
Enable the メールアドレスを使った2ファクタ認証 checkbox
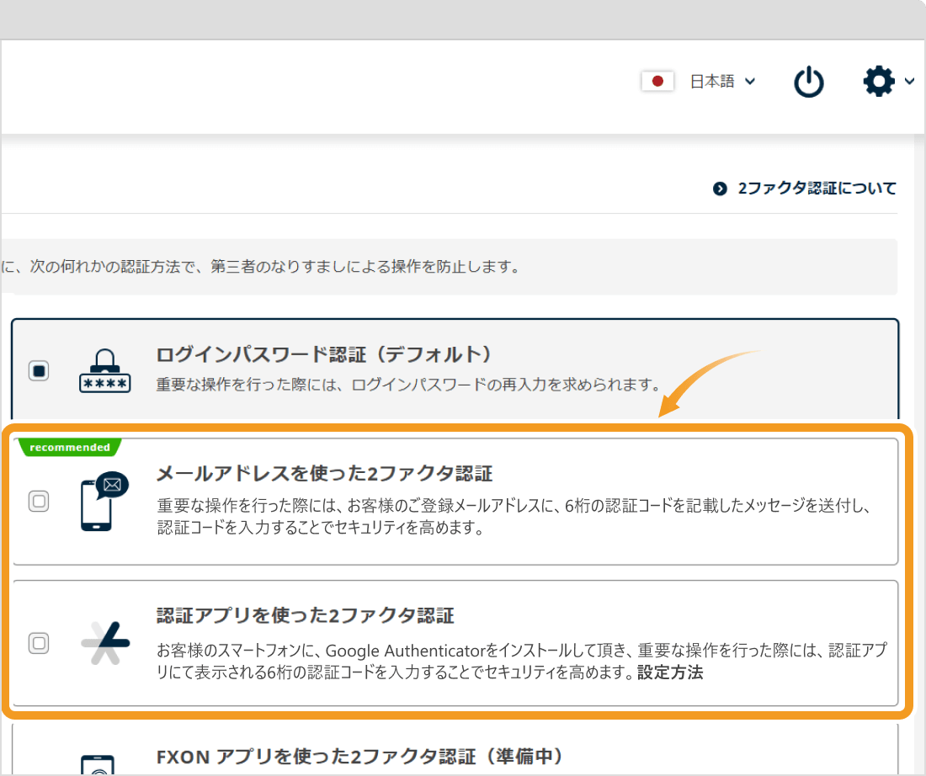tap(39, 502)
